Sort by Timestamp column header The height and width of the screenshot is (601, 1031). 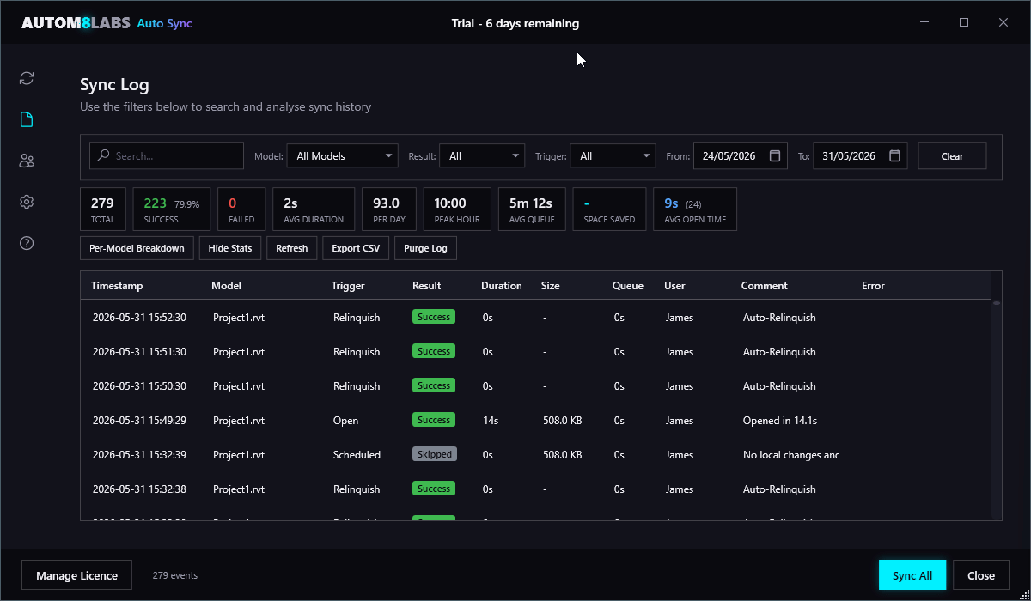[x=117, y=286]
